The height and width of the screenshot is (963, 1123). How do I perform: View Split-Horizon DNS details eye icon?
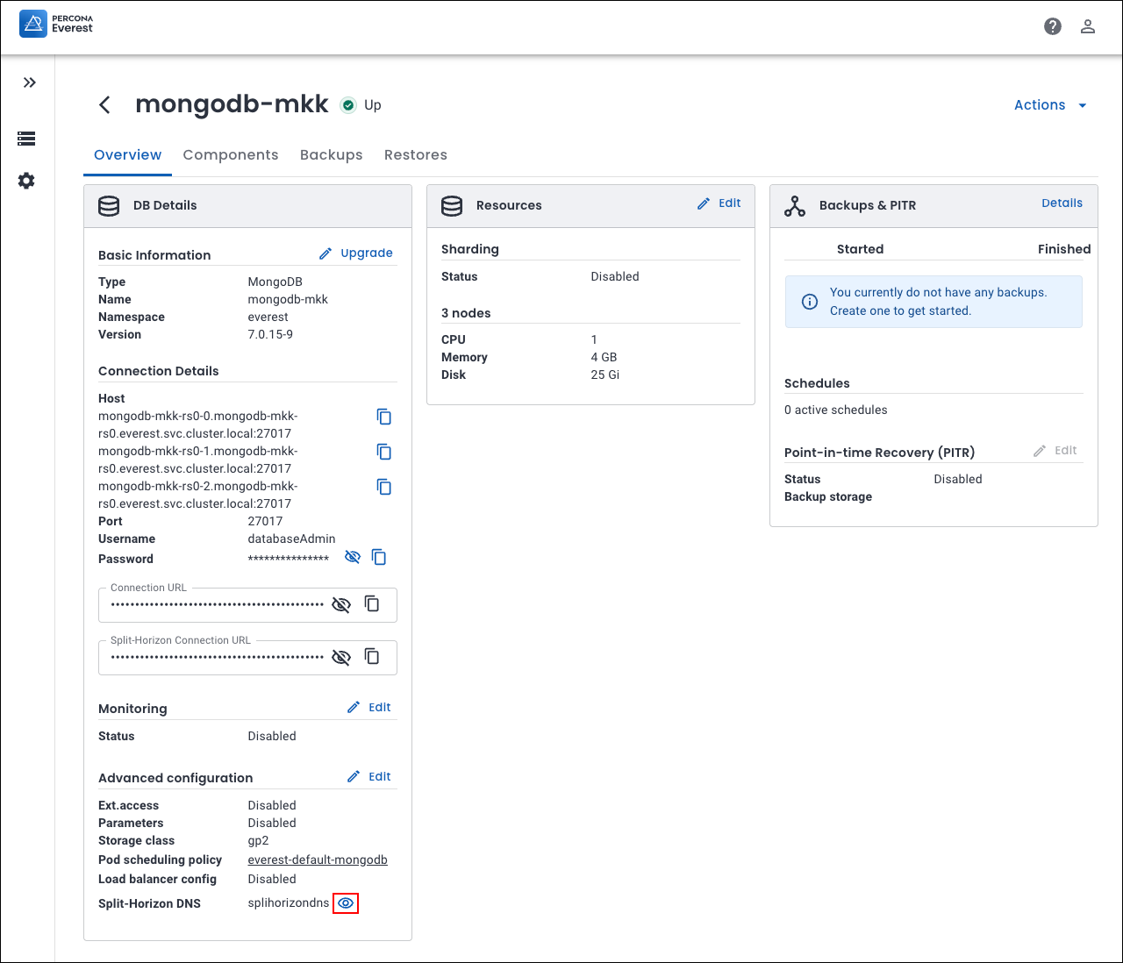point(346,903)
